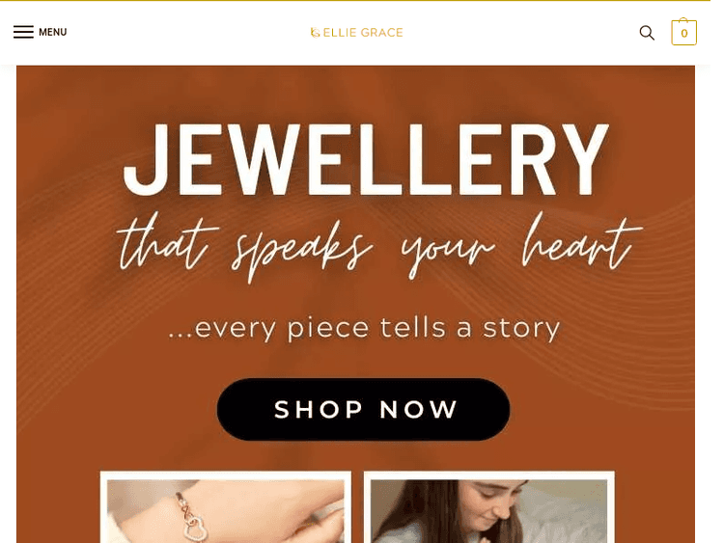The height and width of the screenshot is (543, 724).
Task: Click the every piece tells a story tagline
Action: coord(364,328)
